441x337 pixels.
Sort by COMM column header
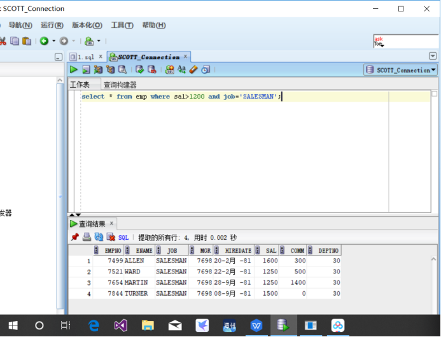[x=293, y=251]
